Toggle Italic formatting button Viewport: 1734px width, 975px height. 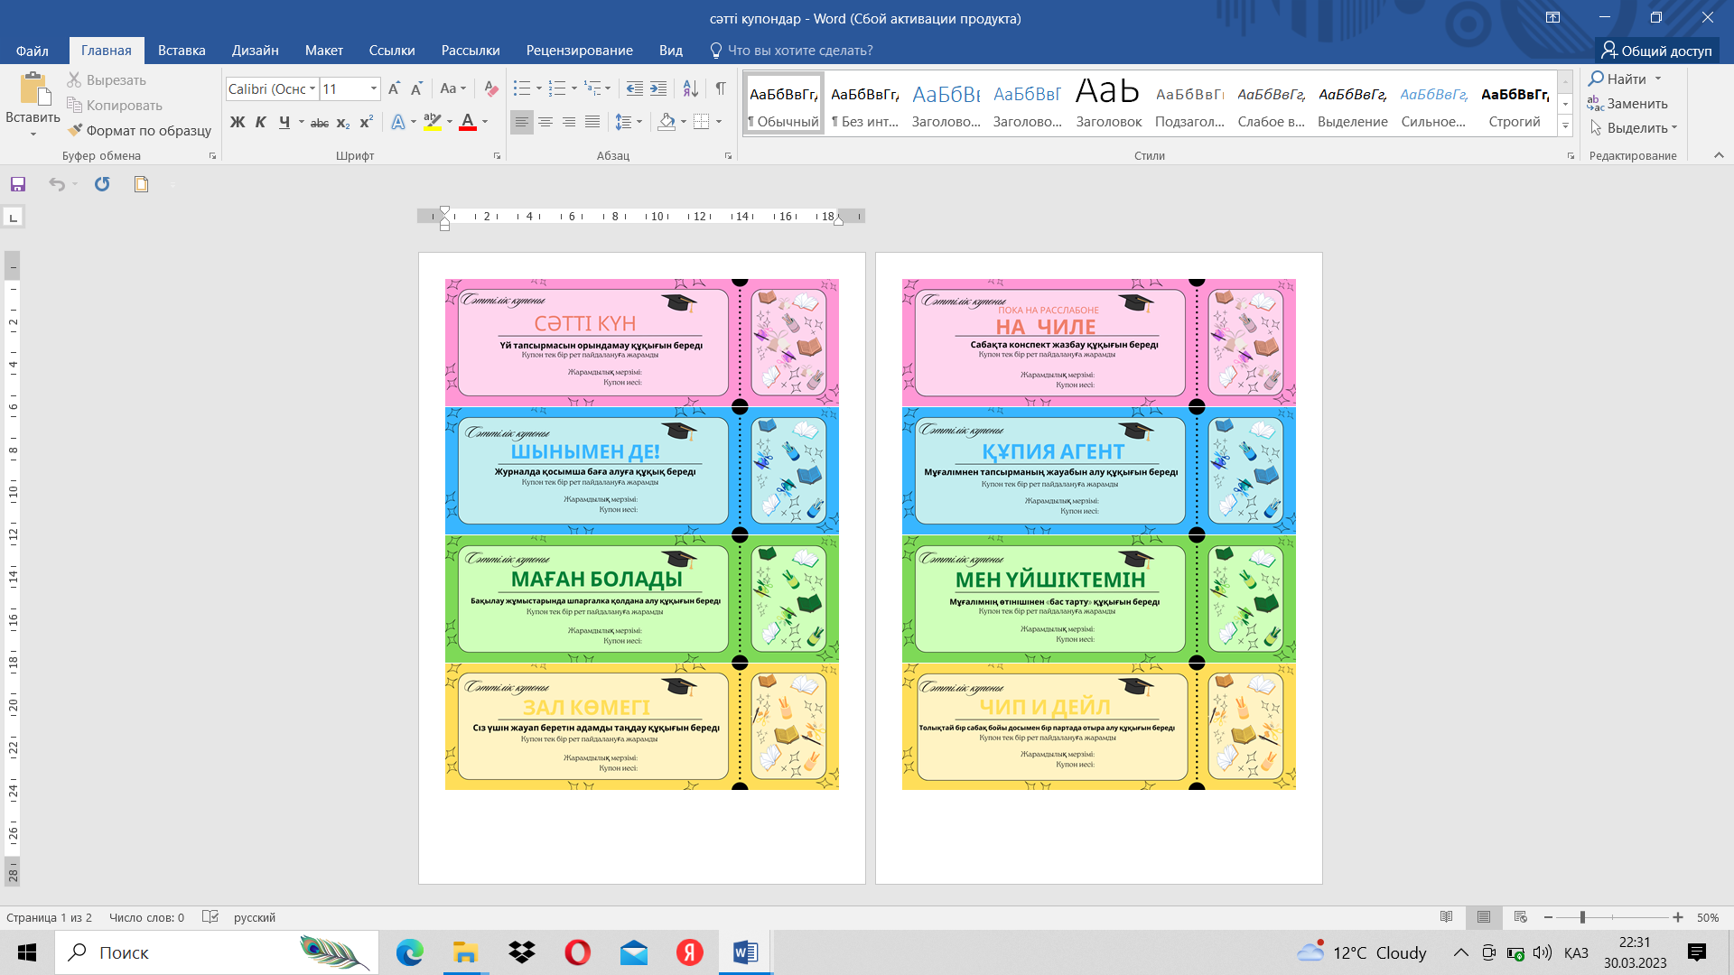(261, 122)
